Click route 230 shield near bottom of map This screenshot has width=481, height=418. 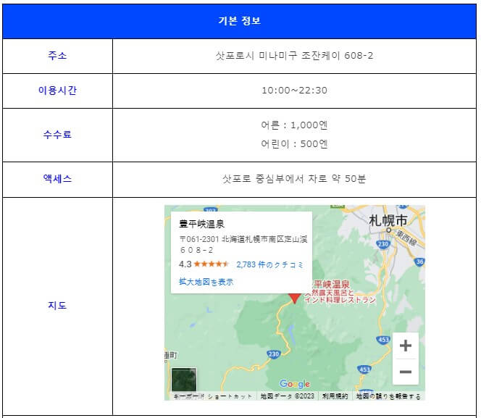coord(274,354)
